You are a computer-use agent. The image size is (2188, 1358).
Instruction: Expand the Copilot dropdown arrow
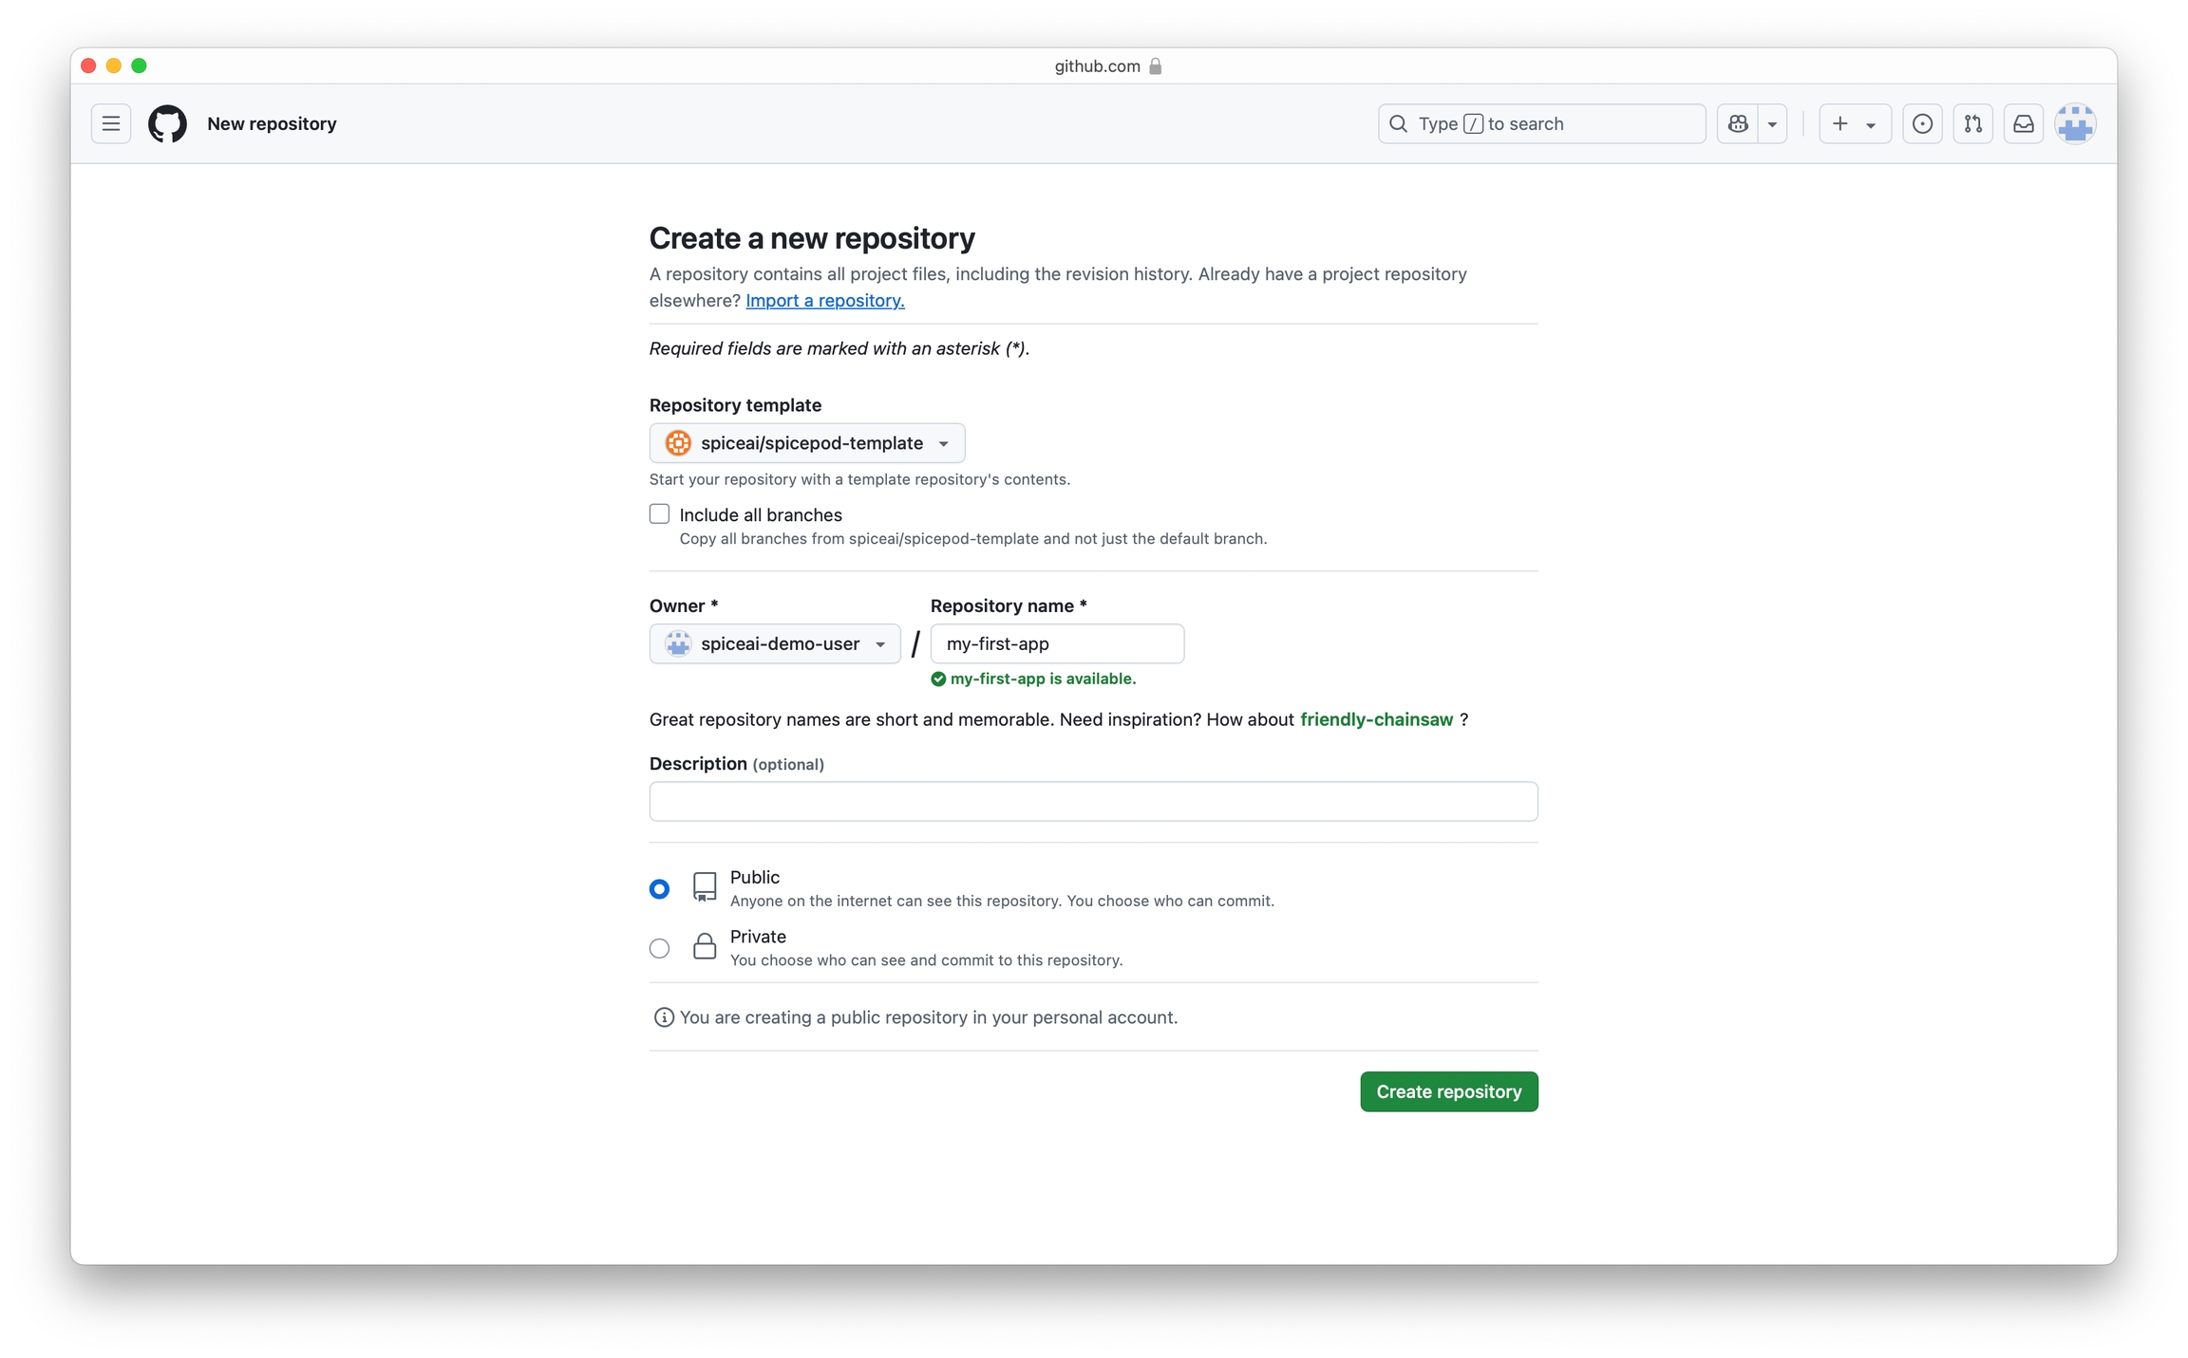(x=1772, y=123)
